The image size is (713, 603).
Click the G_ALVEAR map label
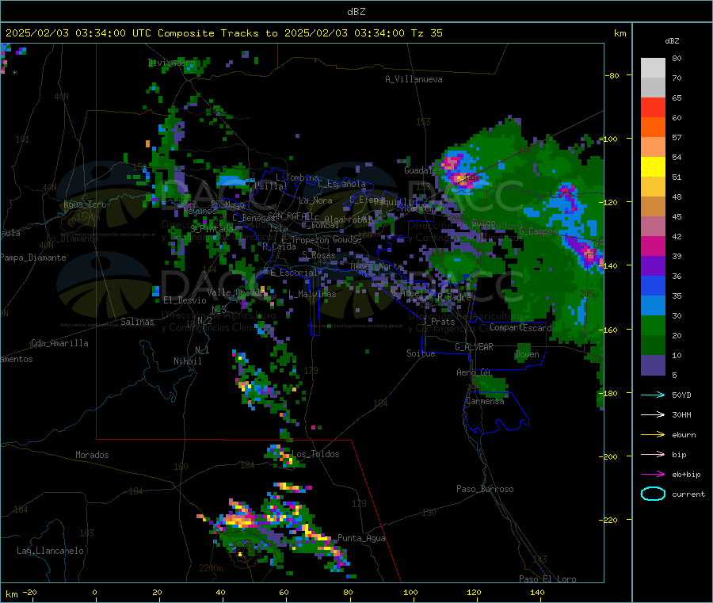[474, 347]
